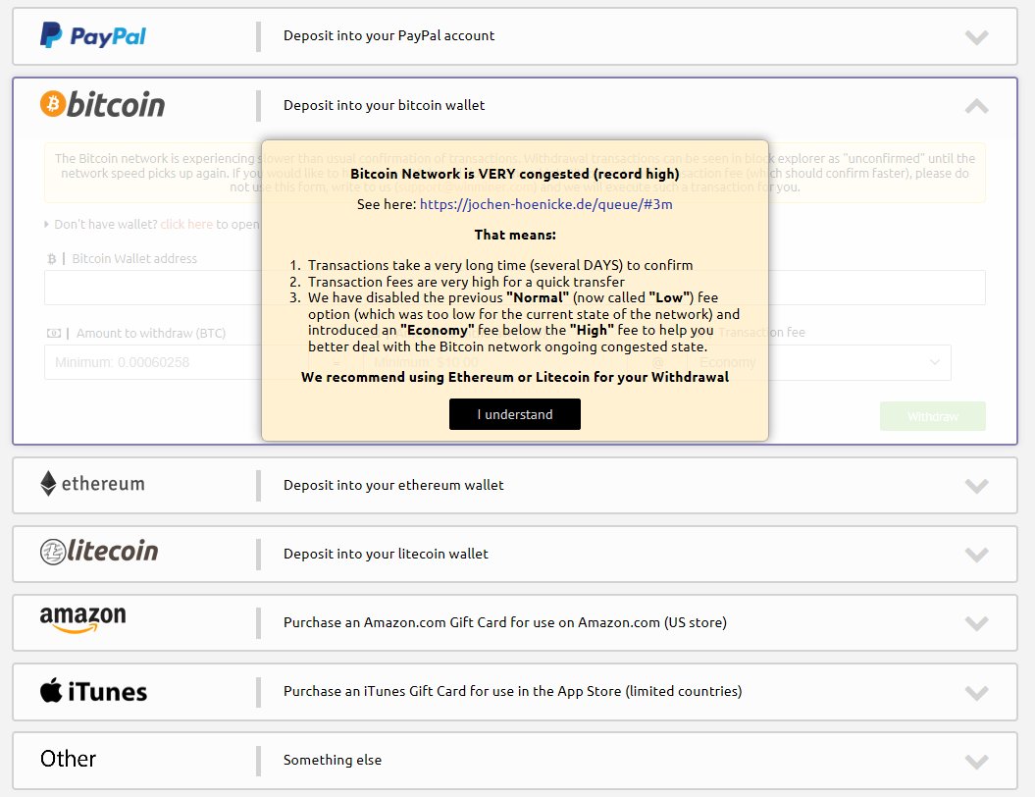1035x797 pixels.
Task: Open the Economy transaction fee dropdown
Action: 821,362
